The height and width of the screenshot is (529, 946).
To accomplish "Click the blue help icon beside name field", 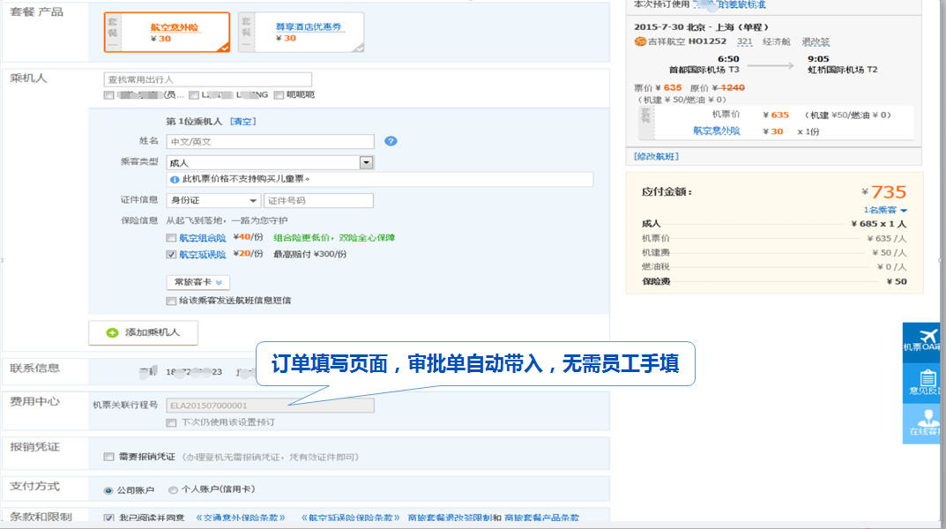I will pyautogui.click(x=391, y=141).
